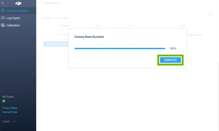Go back using the left arrow
Image resolution: width=219 pixels, height=131 pixels.
click(3, 3)
